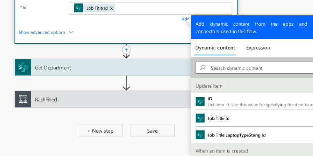The height and width of the screenshot is (156, 313).
Task: Click the chevron next to advanced options
Action: [x=71, y=32]
